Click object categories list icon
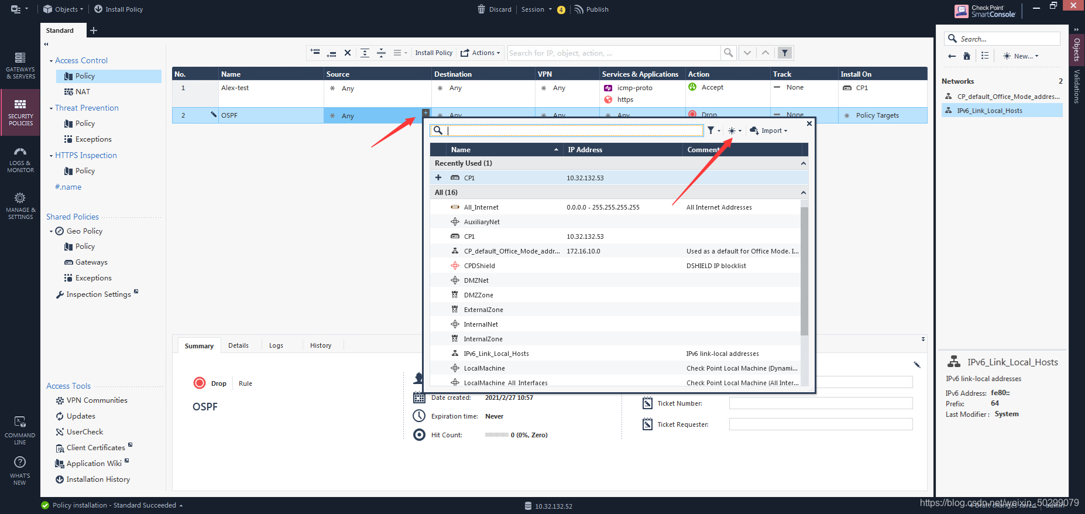The image size is (1085, 514). point(985,56)
